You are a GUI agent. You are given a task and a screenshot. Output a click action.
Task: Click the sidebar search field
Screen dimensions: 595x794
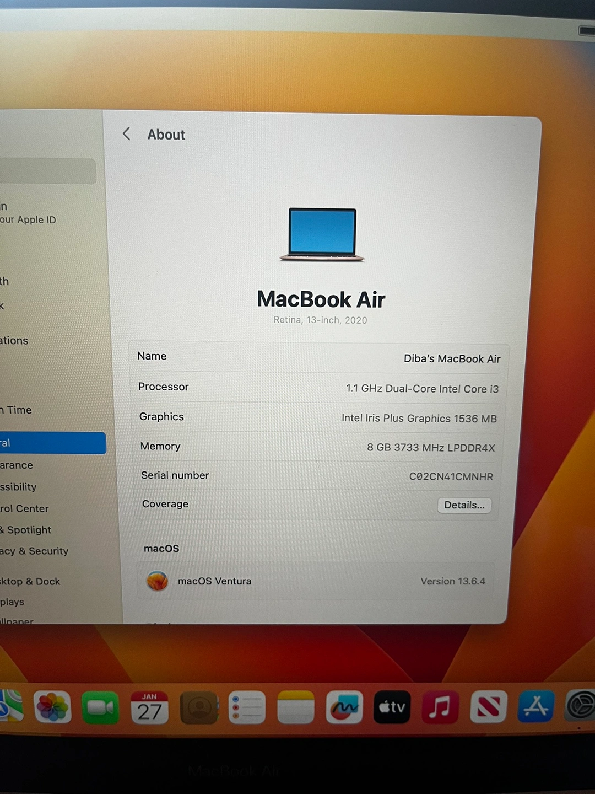coord(47,171)
